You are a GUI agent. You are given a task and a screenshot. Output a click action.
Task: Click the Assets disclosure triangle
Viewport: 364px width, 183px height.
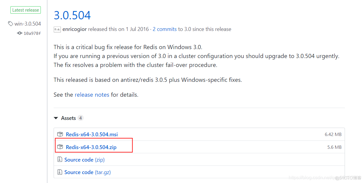point(56,118)
